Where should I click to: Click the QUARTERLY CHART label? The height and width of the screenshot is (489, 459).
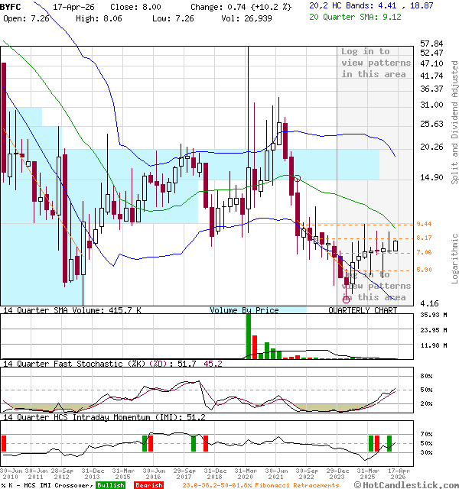(x=363, y=310)
